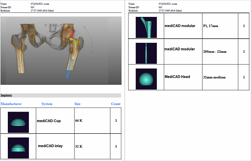Select 'mediCAD modular' text in P1, 17mm row
This screenshot has width=251, height=161.
180,26
